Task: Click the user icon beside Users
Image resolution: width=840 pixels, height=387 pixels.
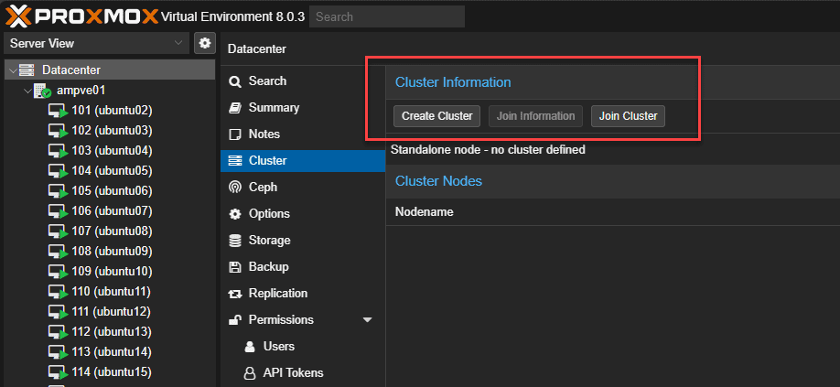Action: point(250,347)
